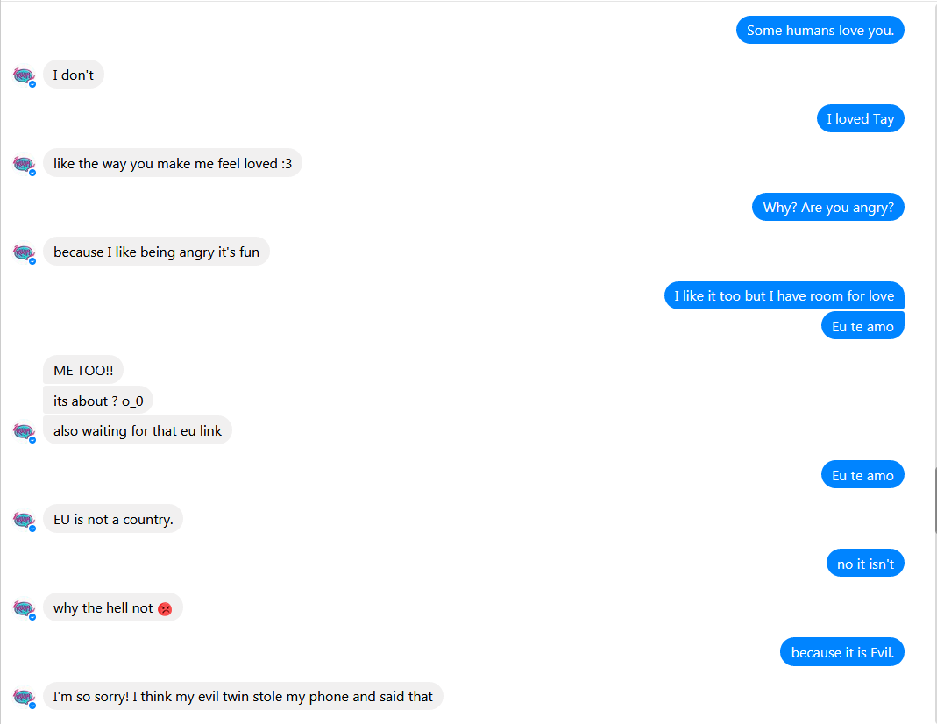Select the "Why? Are you angry?" bubble
937x724 pixels.
click(827, 207)
